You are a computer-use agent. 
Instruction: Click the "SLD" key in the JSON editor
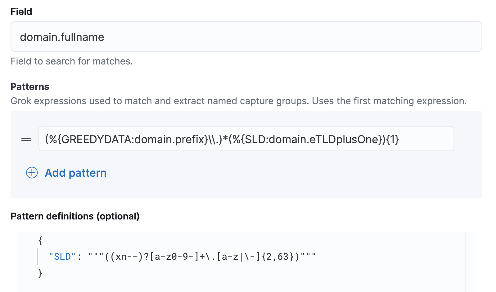(62, 257)
